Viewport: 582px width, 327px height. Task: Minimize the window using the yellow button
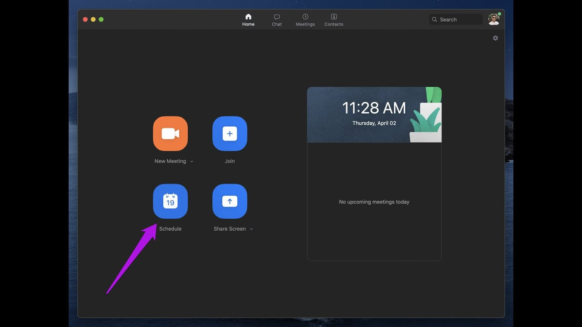point(93,20)
